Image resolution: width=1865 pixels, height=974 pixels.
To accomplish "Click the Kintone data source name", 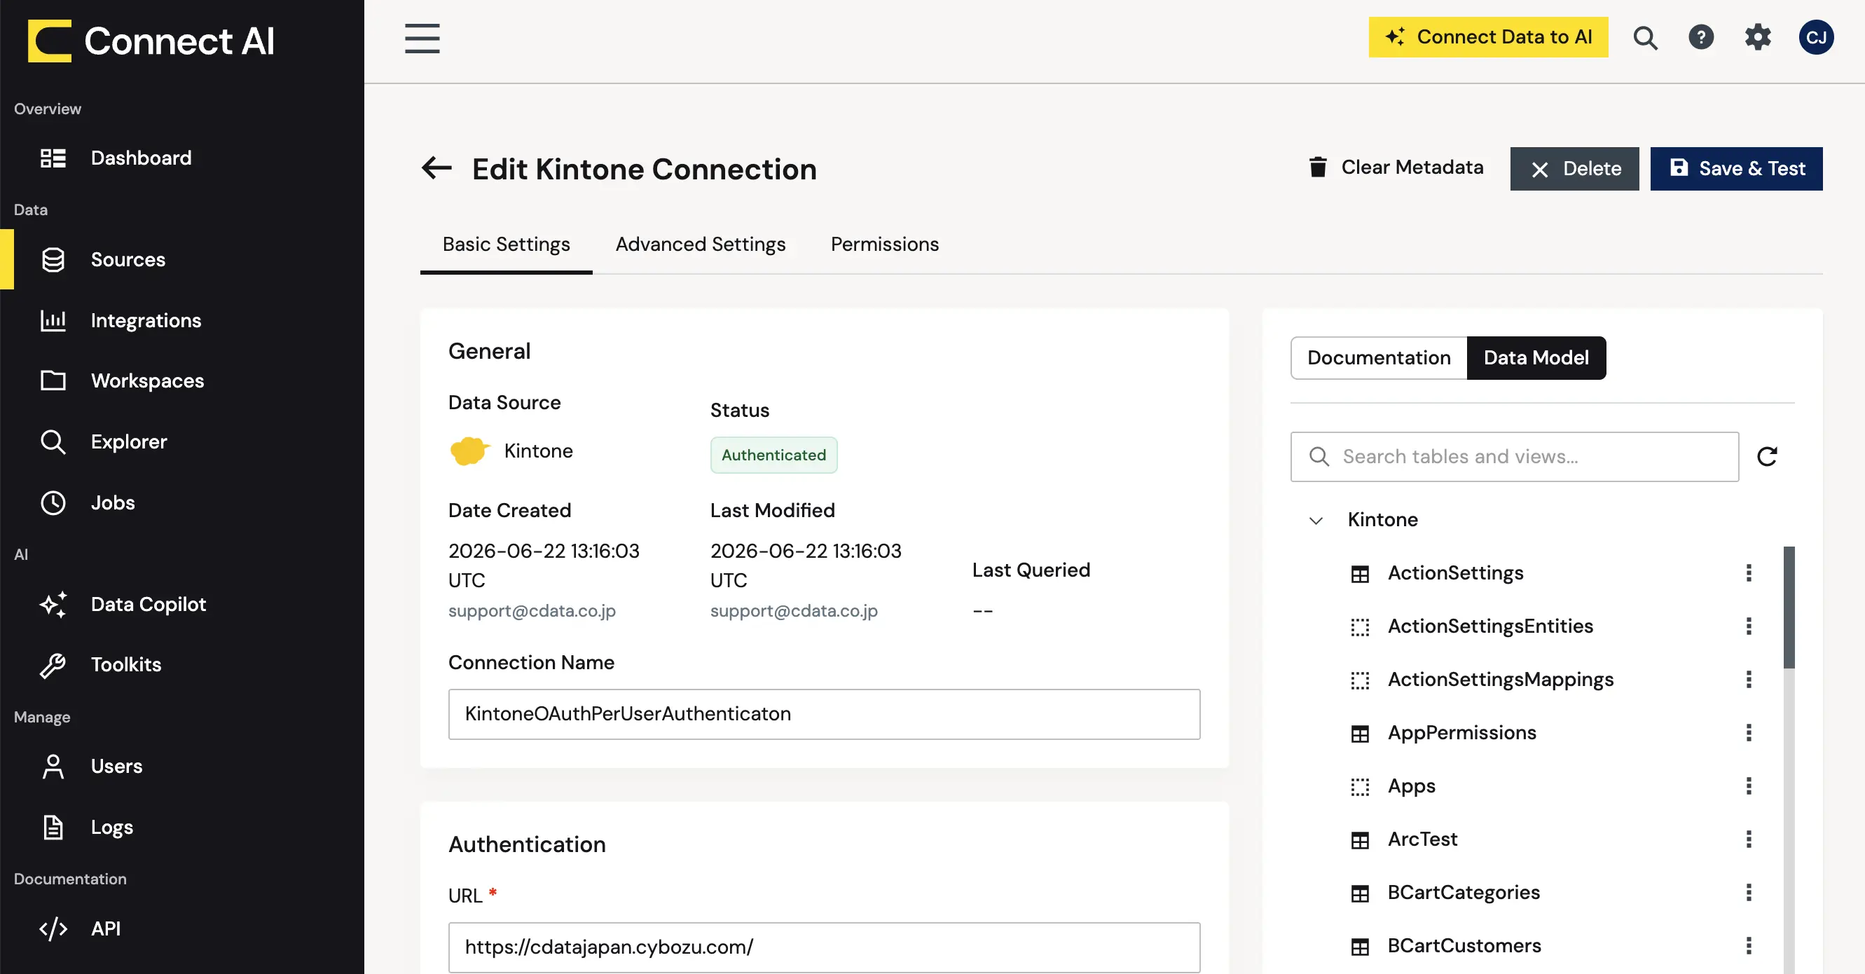I will 538,451.
